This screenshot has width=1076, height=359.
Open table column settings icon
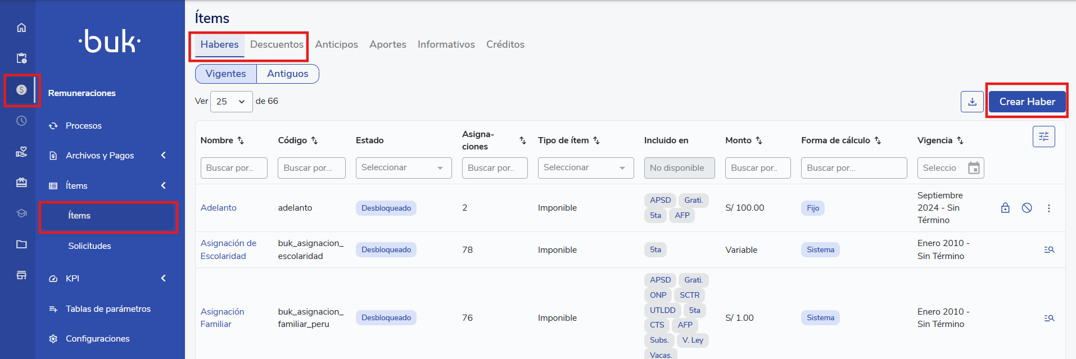click(1043, 137)
